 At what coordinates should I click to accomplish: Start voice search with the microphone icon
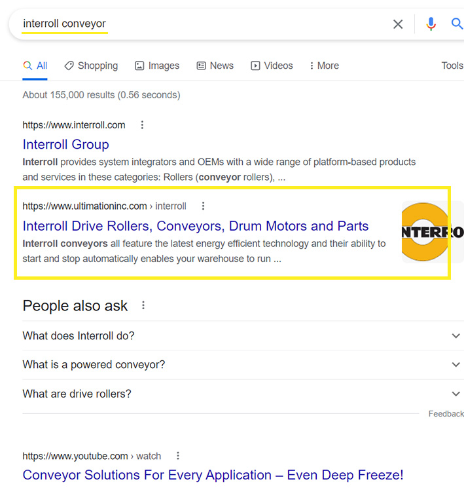(431, 24)
